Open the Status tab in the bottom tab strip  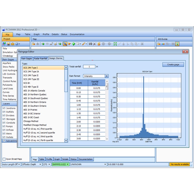coord(73,159)
